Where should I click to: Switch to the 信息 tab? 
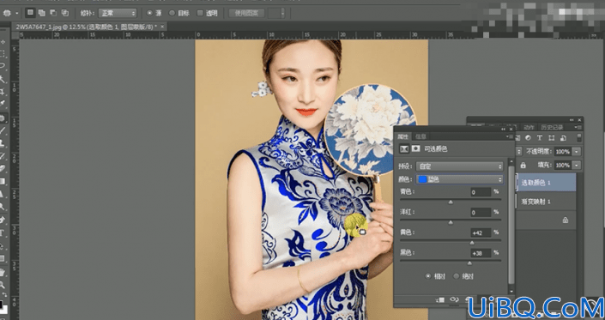point(420,136)
